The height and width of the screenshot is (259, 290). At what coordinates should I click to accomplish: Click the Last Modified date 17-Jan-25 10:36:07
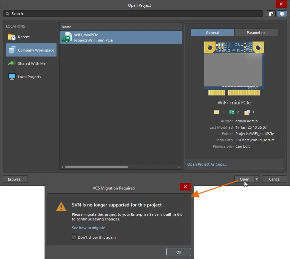[x=251, y=127]
